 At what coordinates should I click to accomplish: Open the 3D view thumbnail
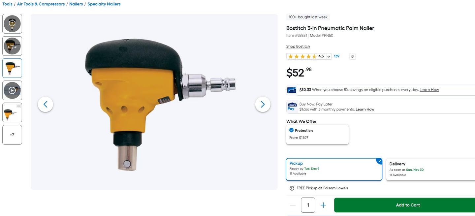tap(12, 24)
